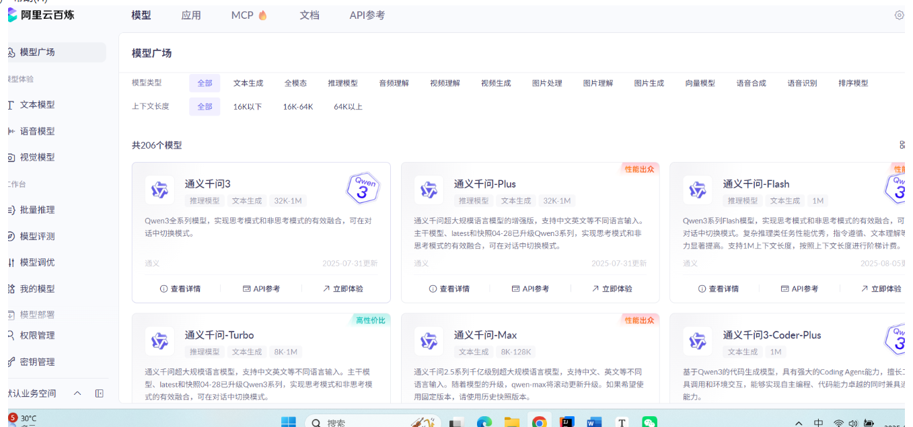Filter model type by 音频理解
913x427 pixels.
tap(394, 83)
